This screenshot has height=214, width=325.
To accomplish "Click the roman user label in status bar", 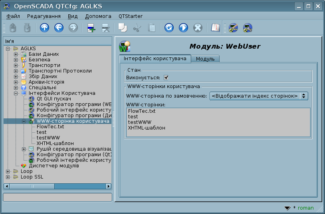I will (x=305, y=208).
